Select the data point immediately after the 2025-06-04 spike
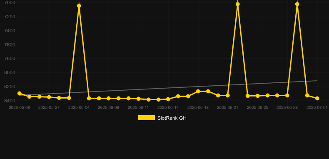The image size is (329, 159). pyautogui.click(x=89, y=98)
